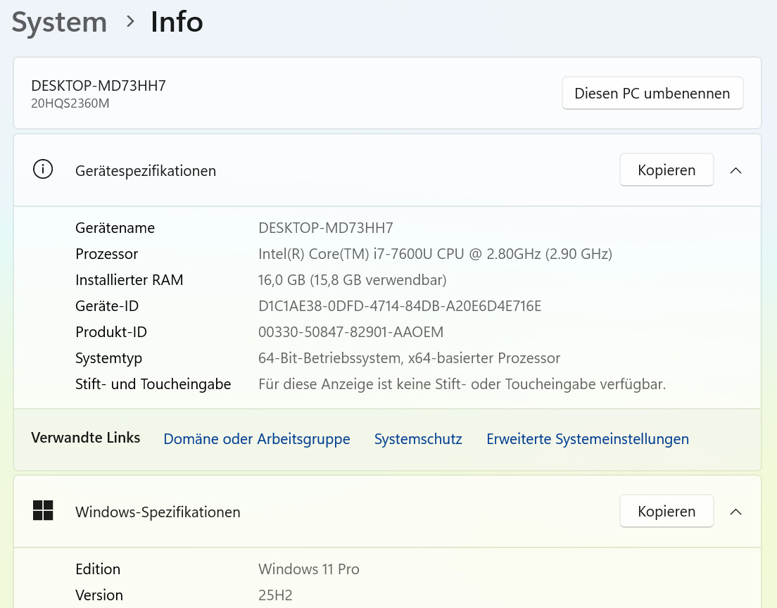
Task: Click the Diesen PC umbenennen button
Action: click(x=652, y=94)
